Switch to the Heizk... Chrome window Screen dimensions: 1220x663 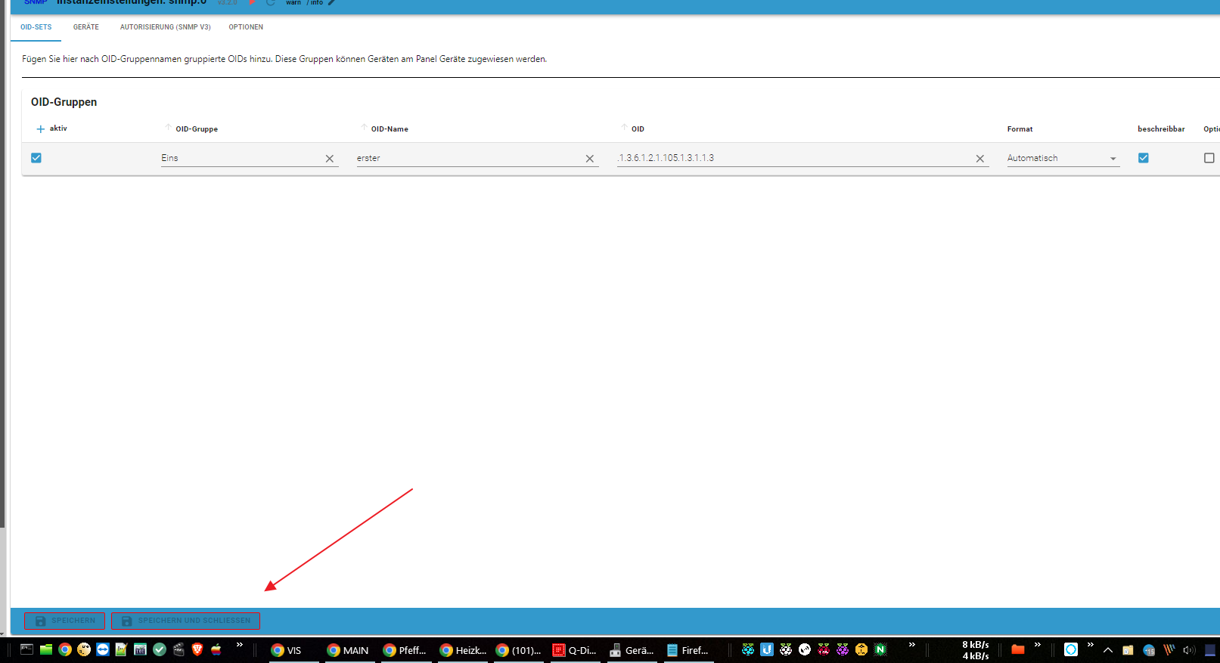coord(463,650)
